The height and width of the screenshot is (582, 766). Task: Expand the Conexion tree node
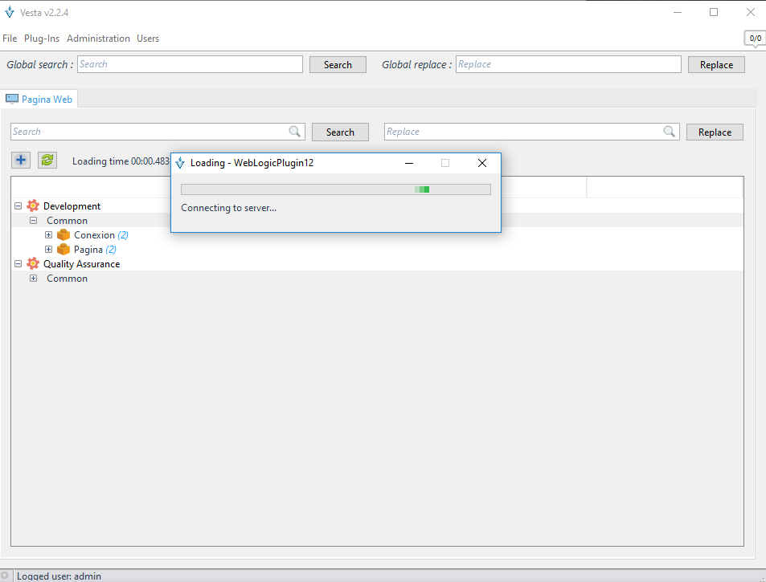(48, 234)
